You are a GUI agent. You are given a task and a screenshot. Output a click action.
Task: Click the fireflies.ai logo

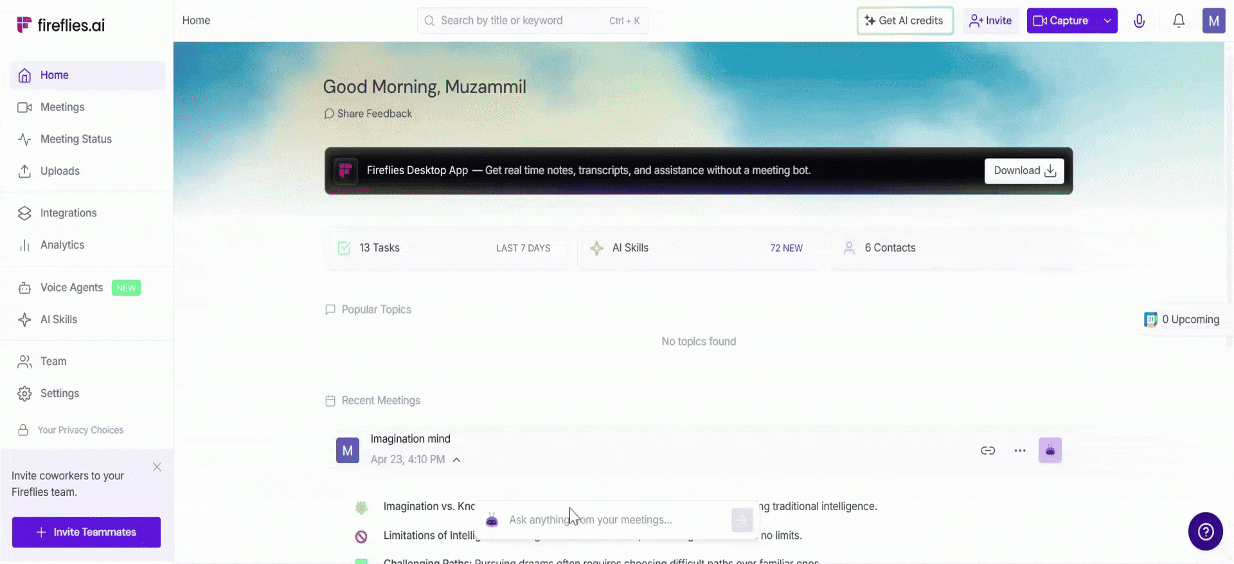tap(60, 25)
